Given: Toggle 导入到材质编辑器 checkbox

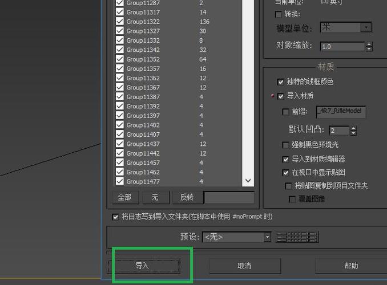Looking at the screenshot, I should click(x=285, y=159).
